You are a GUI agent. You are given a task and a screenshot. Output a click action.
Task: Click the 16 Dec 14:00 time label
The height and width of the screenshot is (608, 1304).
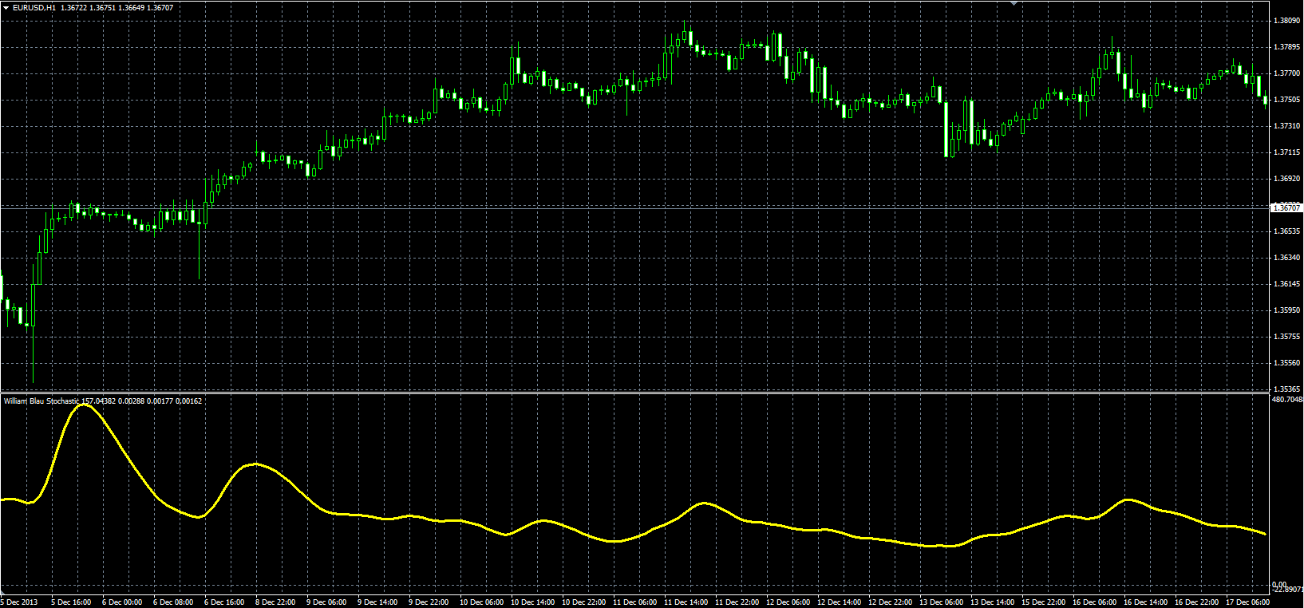coord(1145,602)
